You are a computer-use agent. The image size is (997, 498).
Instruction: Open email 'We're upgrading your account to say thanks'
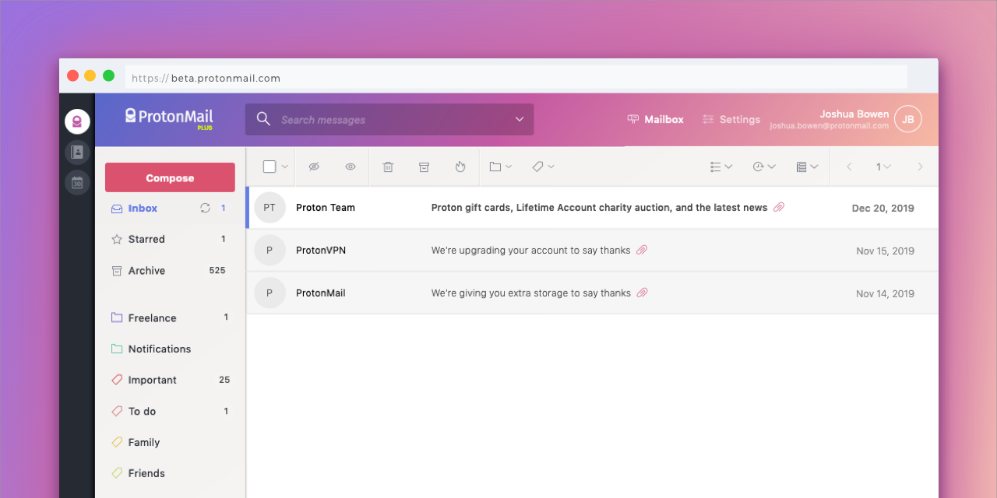pos(530,251)
